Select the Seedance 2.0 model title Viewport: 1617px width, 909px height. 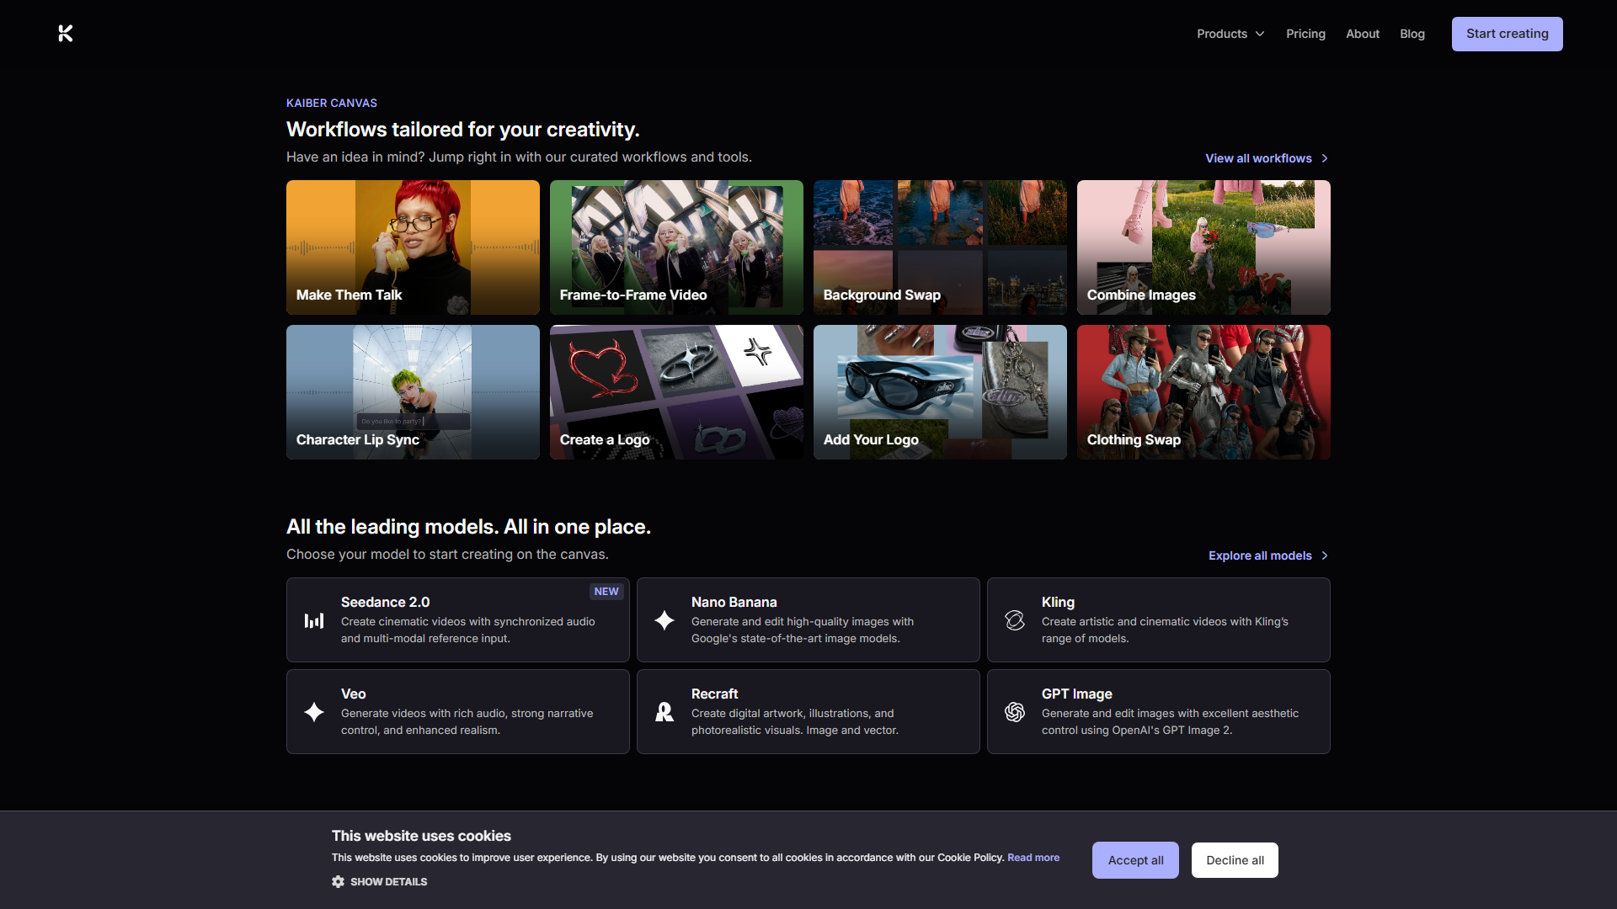(x=385, y=602)
